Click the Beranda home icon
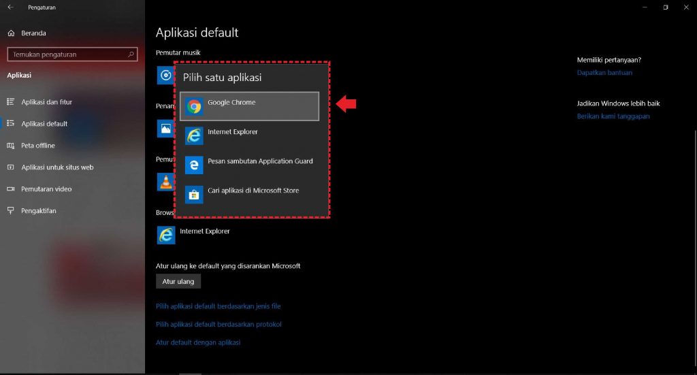Viewport: 697px width, 375px height. [11, 33]
